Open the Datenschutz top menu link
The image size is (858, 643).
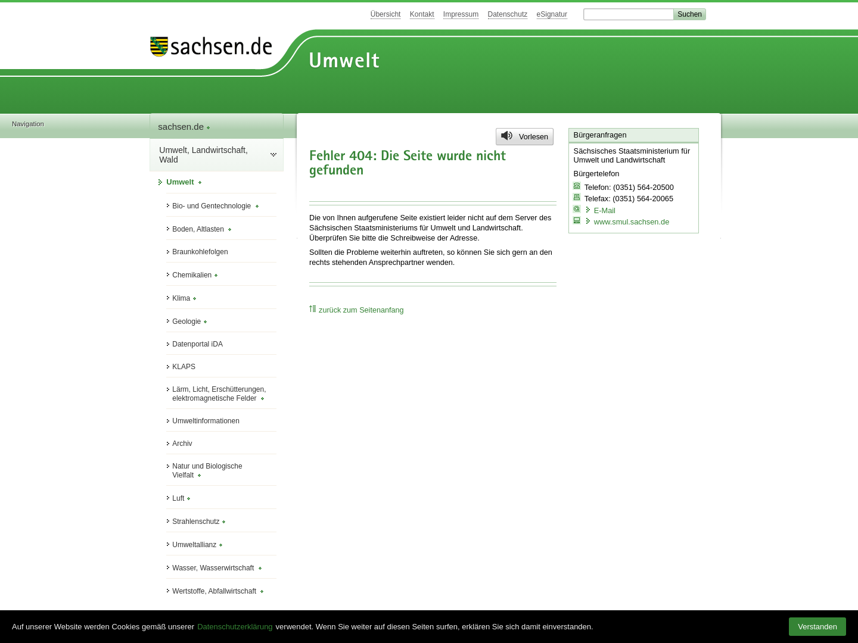508,14
